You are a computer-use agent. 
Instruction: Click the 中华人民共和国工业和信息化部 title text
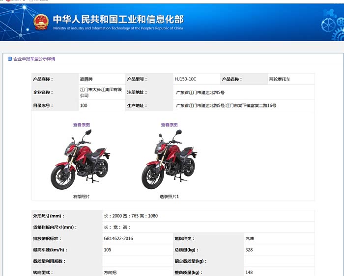(118, 19)
